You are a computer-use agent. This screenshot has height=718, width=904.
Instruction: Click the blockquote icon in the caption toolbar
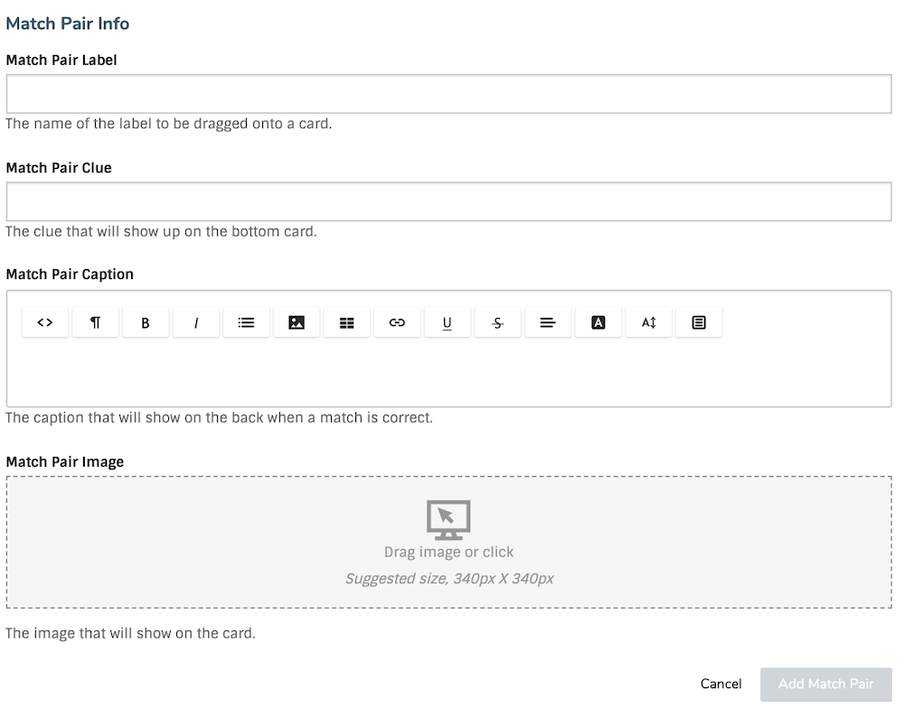point(699,322)
